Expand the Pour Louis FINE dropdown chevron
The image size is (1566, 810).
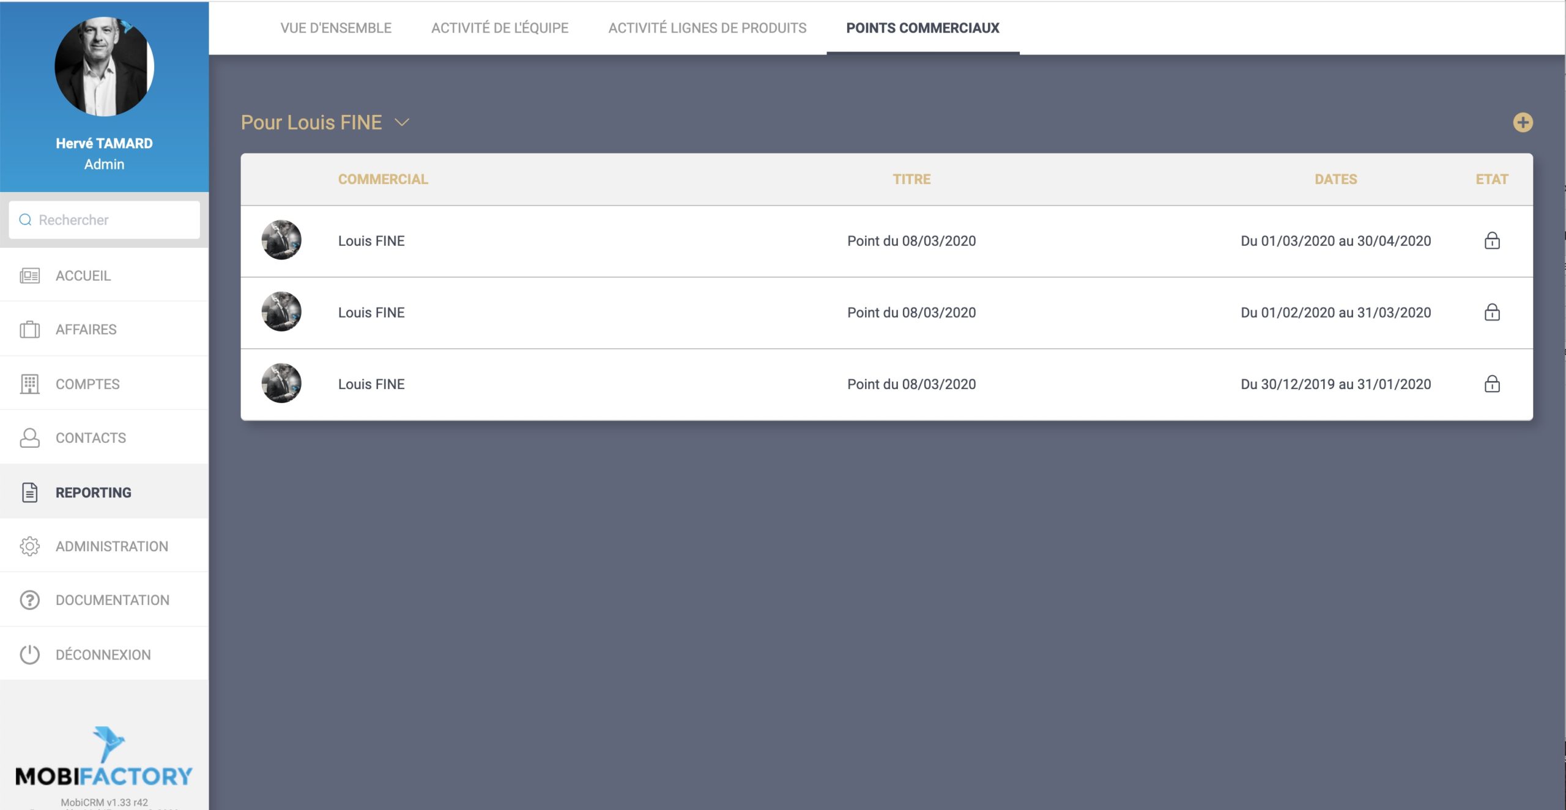click(x=402, y=122)
